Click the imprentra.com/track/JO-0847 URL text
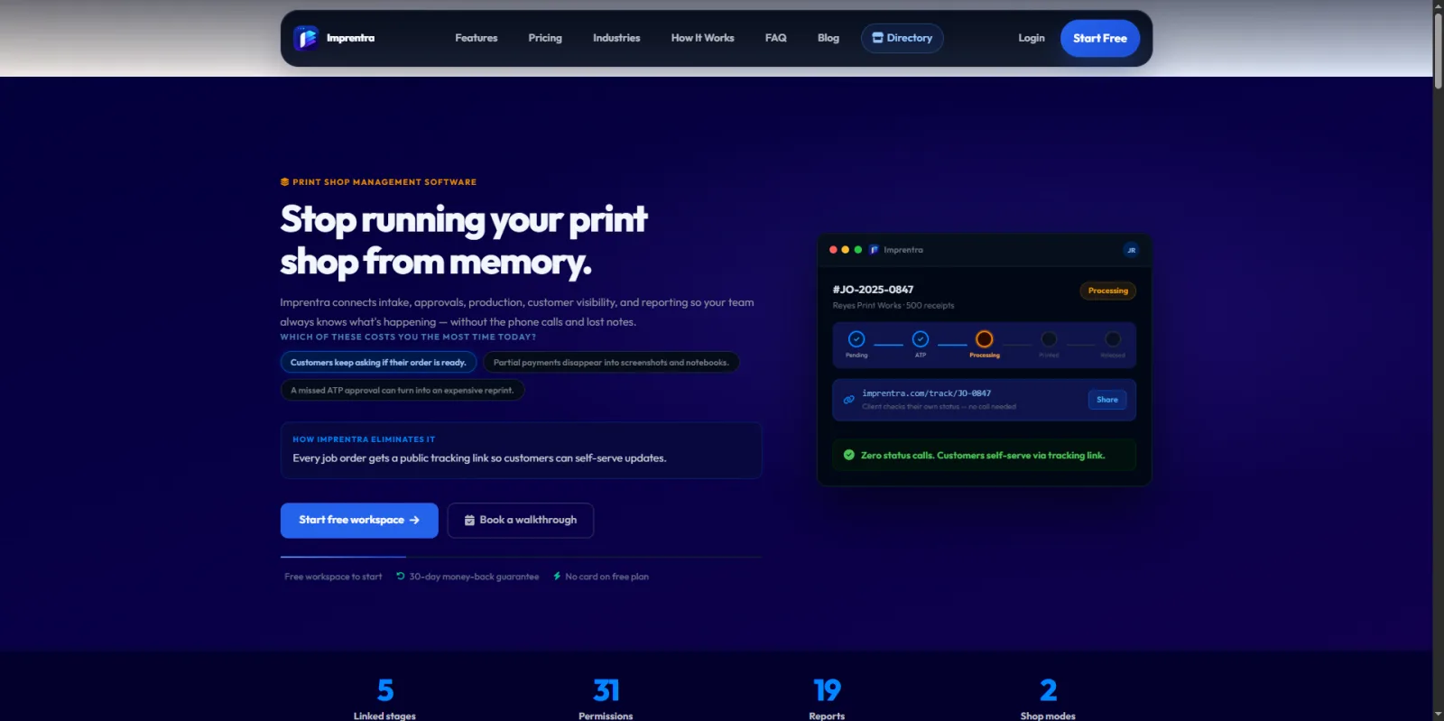The image size is (1444, 721). (926, 393)
